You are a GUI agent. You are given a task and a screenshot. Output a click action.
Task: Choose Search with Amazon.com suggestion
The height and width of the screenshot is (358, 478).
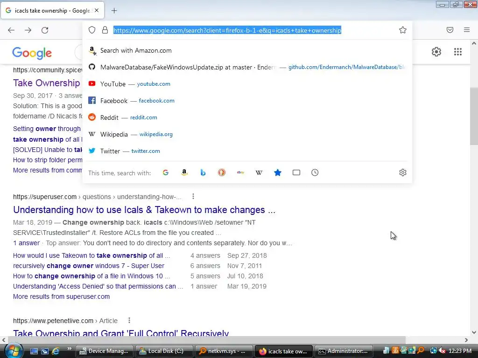(x=247, y=50)
